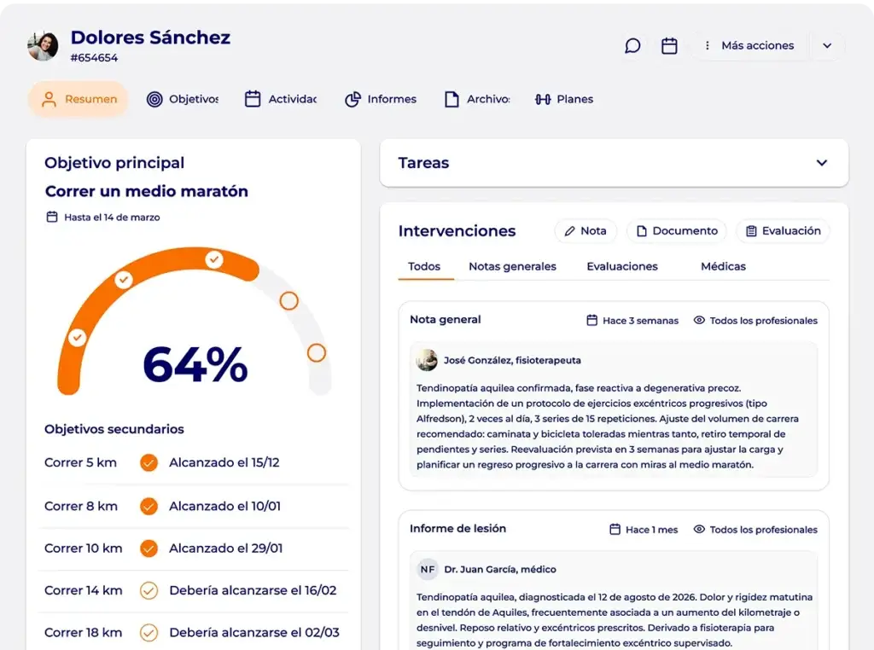The width and height of the screenshot is (874, 650).
Task: Toggle the Correr 5 km check mark
Action: coord(149,462)
